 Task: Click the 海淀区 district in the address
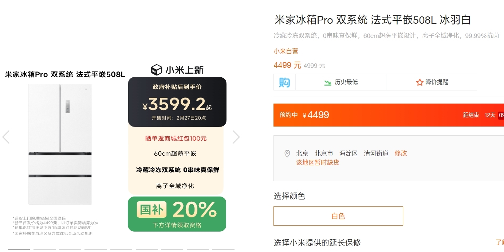349,153
